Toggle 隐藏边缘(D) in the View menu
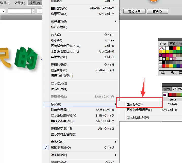Image resolution: width=182 pixels, height=163 pixels. [x=81, y=65]
